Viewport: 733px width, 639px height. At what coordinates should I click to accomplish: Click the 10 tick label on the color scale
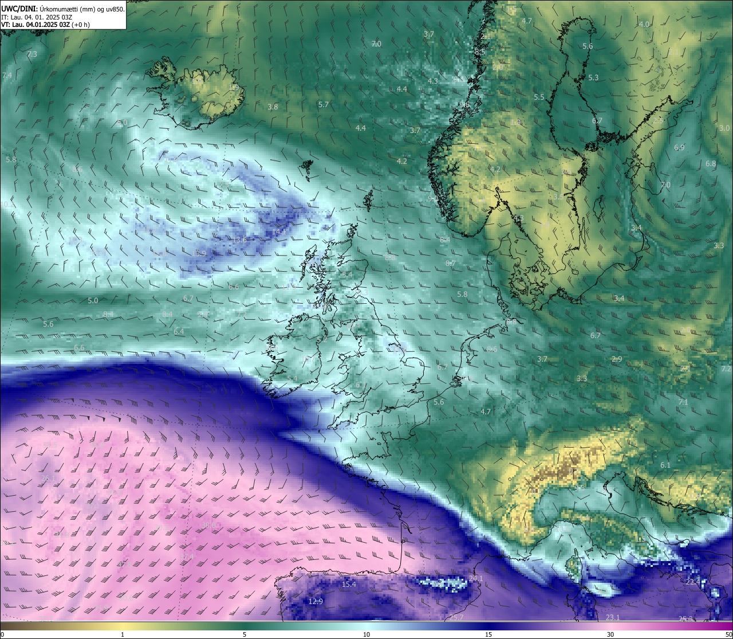(x=366, y=634)
